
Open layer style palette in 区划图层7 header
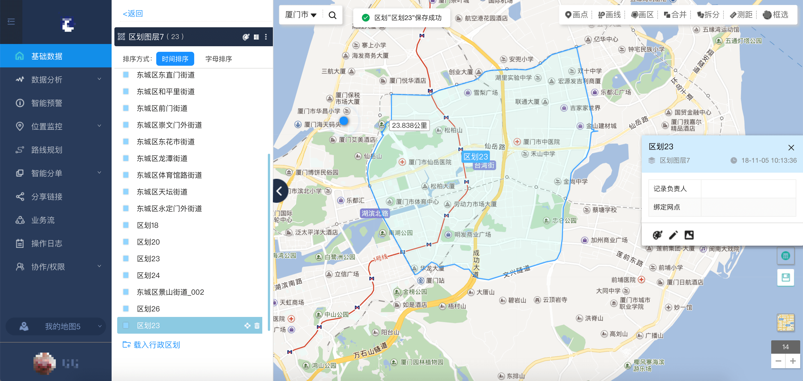point(246,37)
